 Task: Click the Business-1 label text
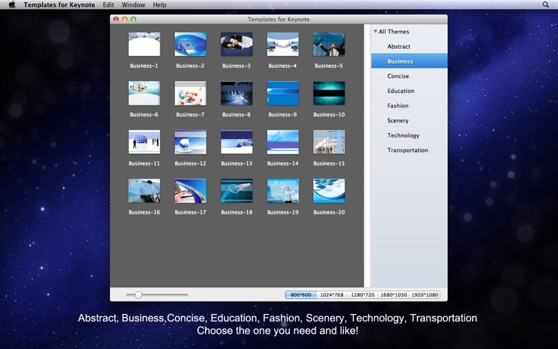[x=144, y=66]
